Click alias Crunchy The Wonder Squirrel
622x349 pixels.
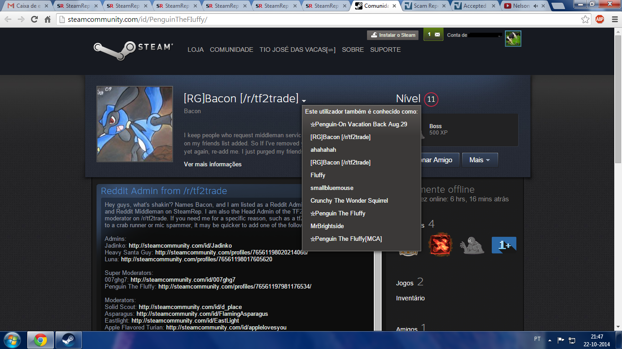point(349,200)
